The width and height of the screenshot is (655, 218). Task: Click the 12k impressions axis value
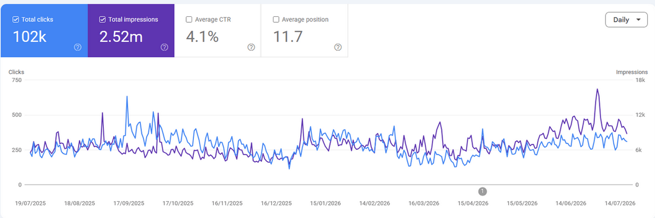pos(641,115)
